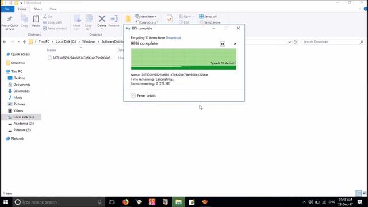Select Local Disk (C:) in sidebar

click(x=21, y=117)
